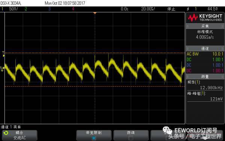Image resolution: width=225 pixels, height=141 pixels.
Task: Click the rising edge trigger icon
Action: coord(188,9)
